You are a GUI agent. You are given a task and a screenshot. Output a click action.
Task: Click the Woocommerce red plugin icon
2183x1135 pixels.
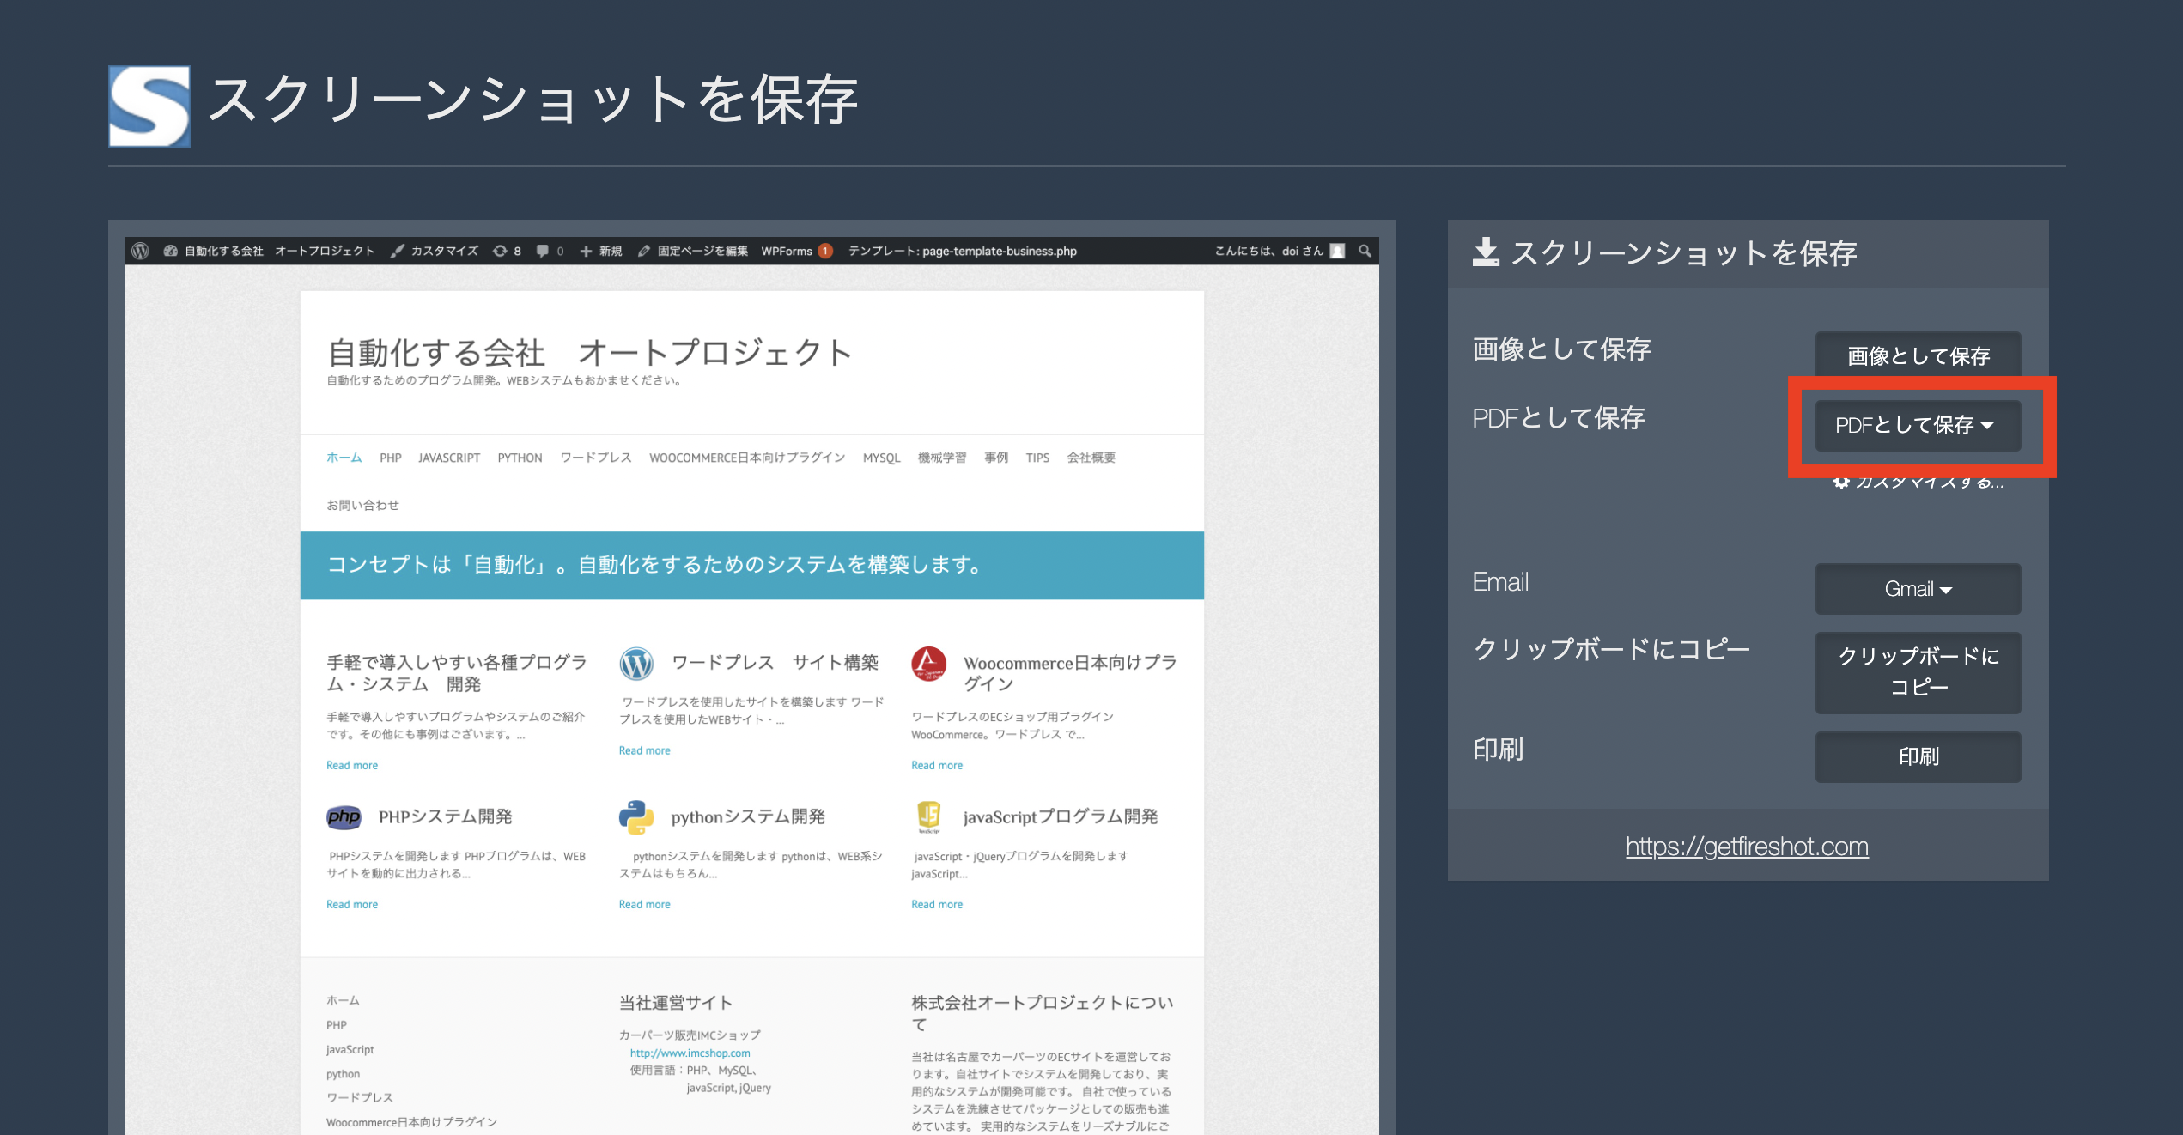[928, 664]
